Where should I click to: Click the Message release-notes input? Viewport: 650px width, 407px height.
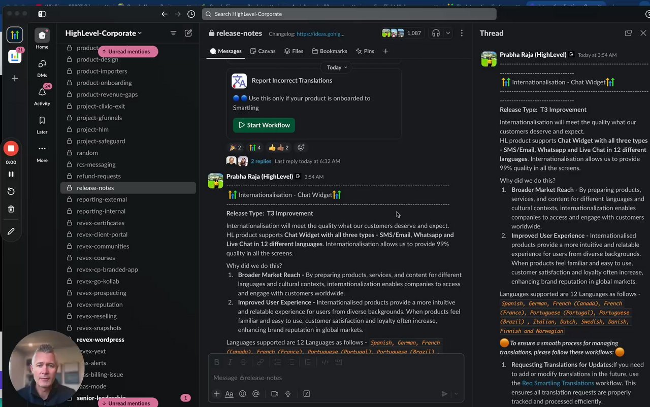[x=336, y=378]
